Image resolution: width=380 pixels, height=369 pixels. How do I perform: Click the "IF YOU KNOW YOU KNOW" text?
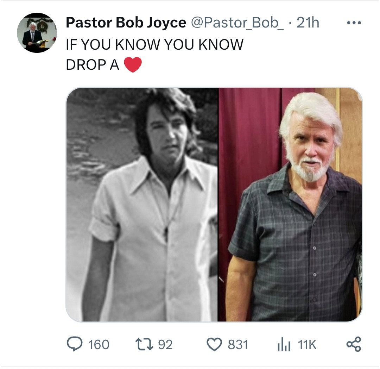(154, 44)
